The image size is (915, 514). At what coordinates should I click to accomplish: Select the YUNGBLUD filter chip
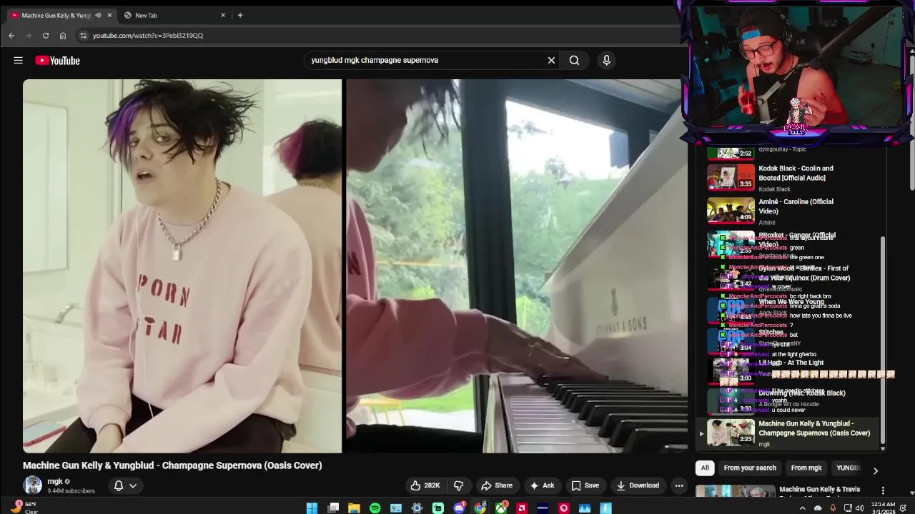point(848,468)
